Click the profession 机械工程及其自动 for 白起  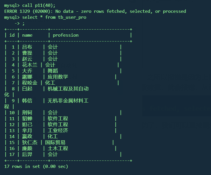tap(68, 89)
